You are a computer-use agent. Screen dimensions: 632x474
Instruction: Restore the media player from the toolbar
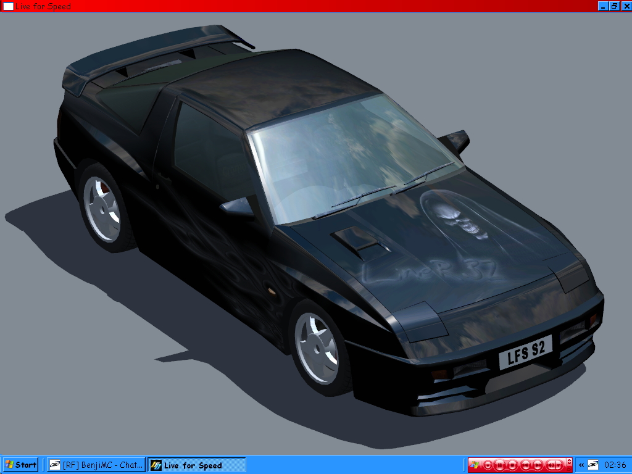(569, 469)
